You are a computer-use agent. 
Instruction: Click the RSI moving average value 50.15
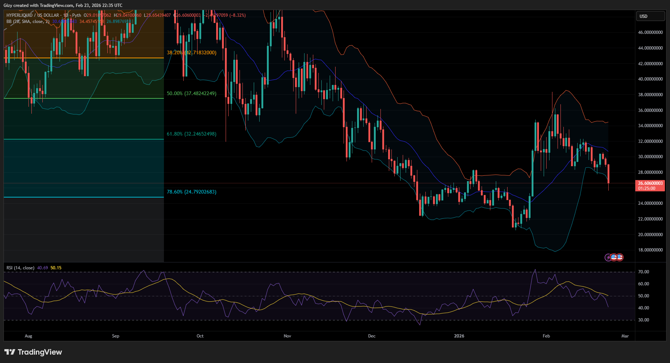56,268
